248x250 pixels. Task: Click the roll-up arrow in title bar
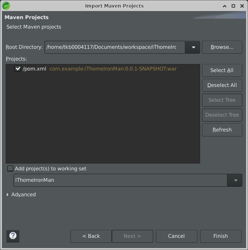pos(224,6)
